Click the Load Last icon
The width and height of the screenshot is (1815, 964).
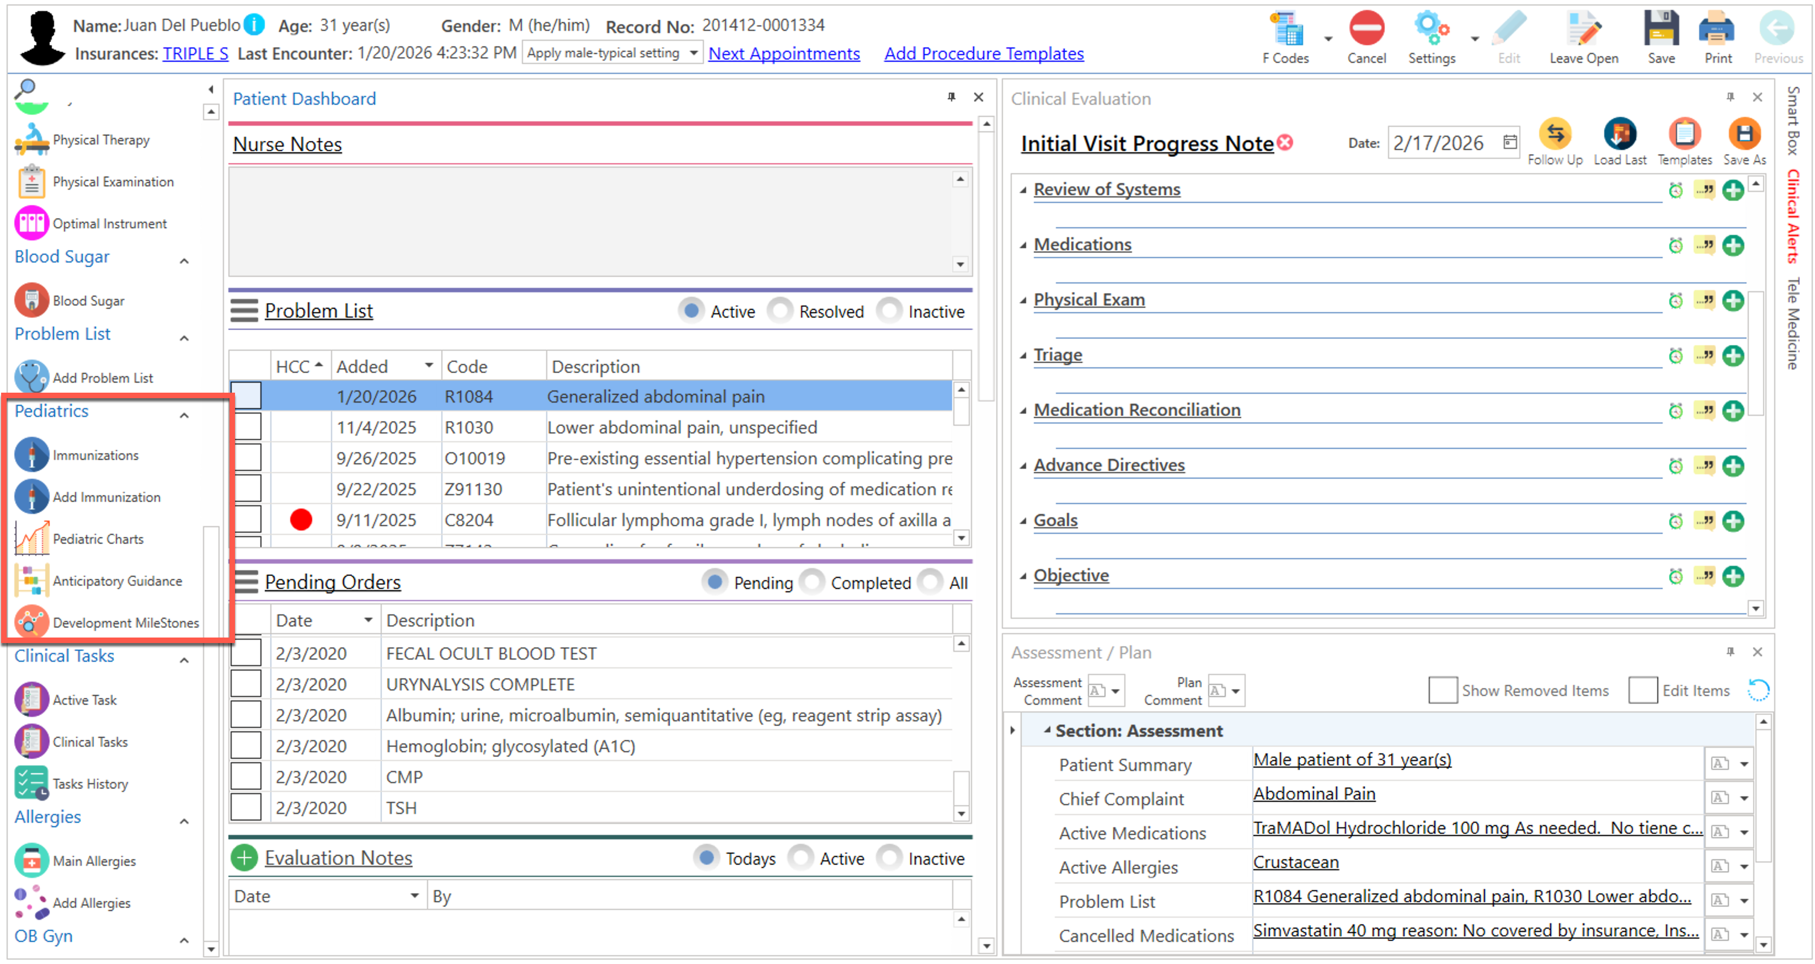(1620, 135)
